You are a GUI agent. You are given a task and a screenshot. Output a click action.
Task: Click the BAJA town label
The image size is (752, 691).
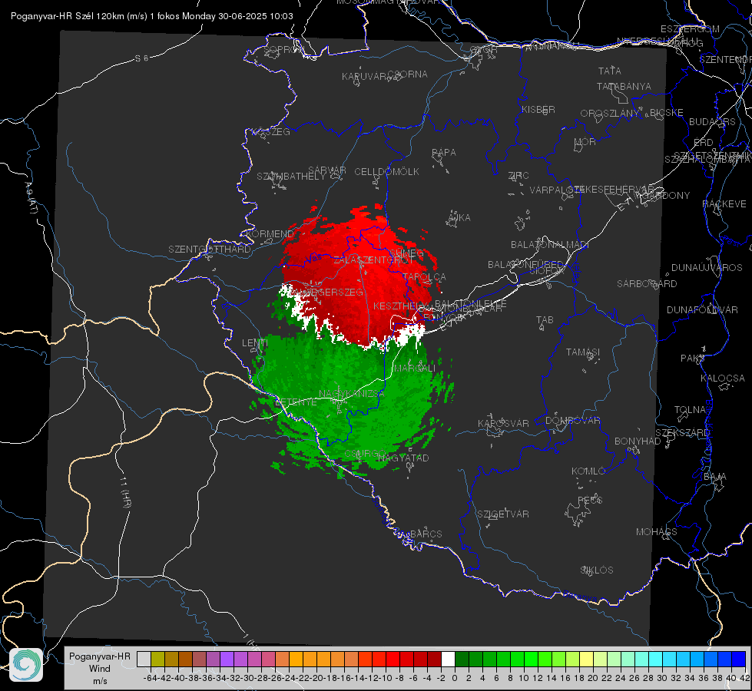tap(715, 477)
